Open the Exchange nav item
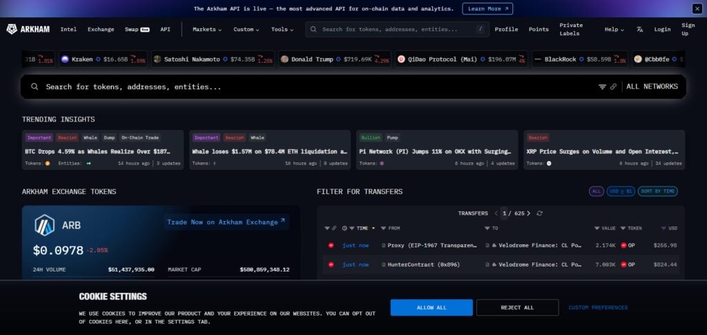 (x=101, y=29)
